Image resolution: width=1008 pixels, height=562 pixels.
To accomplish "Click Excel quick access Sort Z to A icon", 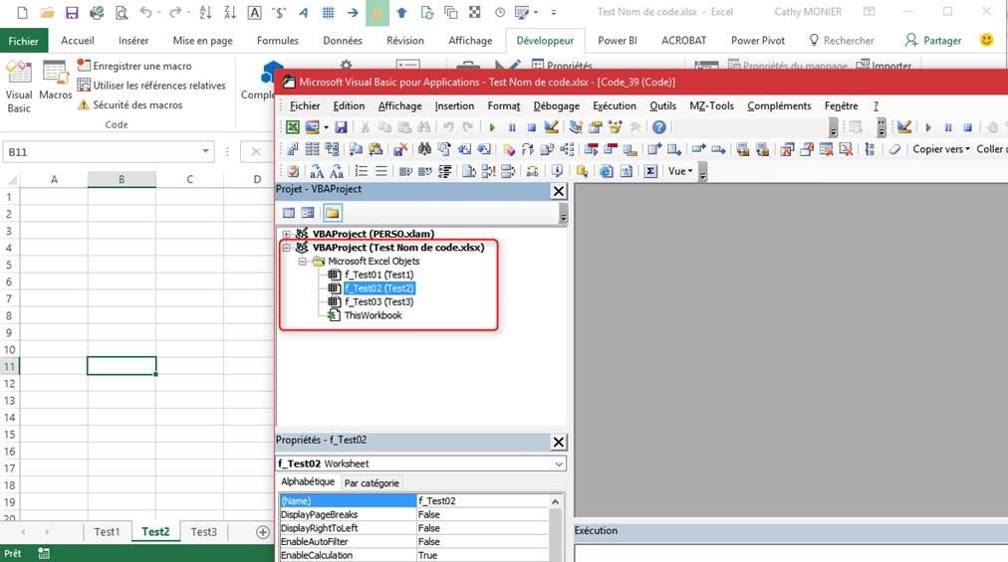I will [x=229, y=12].
